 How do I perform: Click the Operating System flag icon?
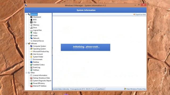coord(31,49)
